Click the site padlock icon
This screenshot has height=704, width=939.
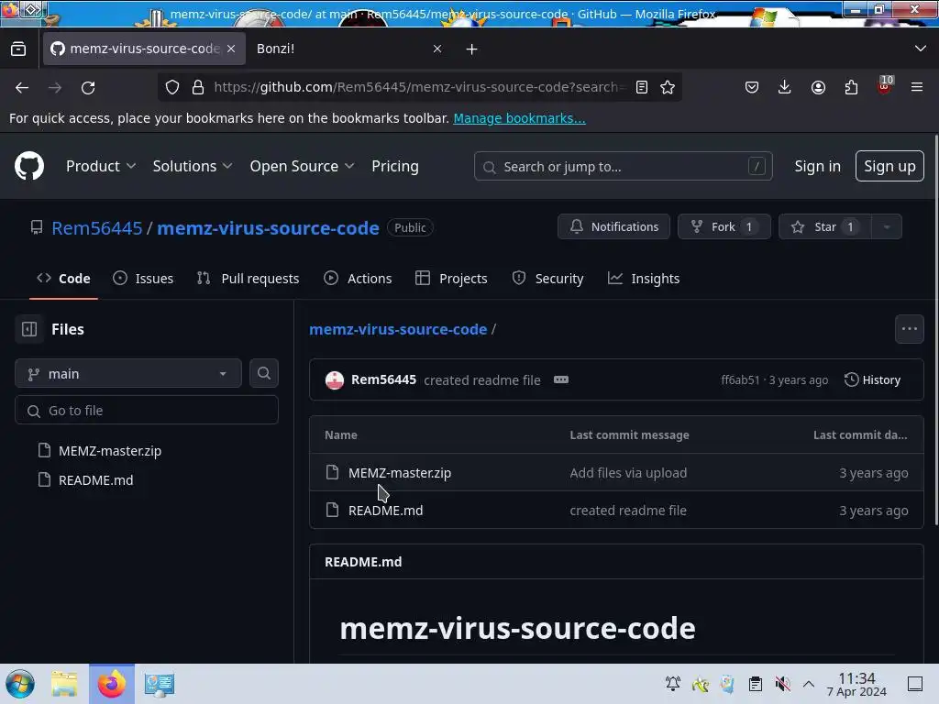[198, 87]
